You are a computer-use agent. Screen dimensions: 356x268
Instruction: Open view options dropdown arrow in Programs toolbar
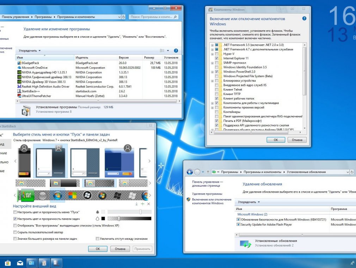pyautogui.click(x=168, y=51)
